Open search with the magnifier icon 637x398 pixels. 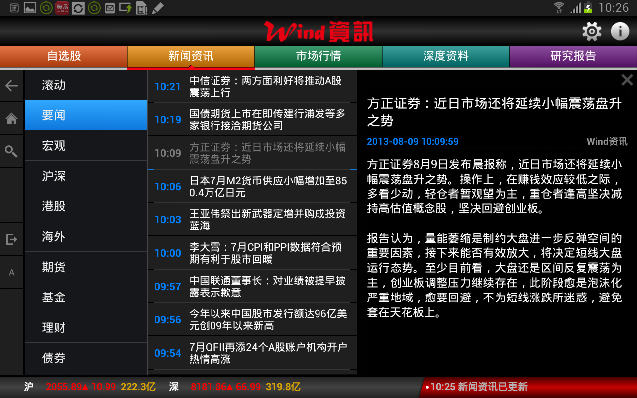pyautogui.click(x=11, y=150)
